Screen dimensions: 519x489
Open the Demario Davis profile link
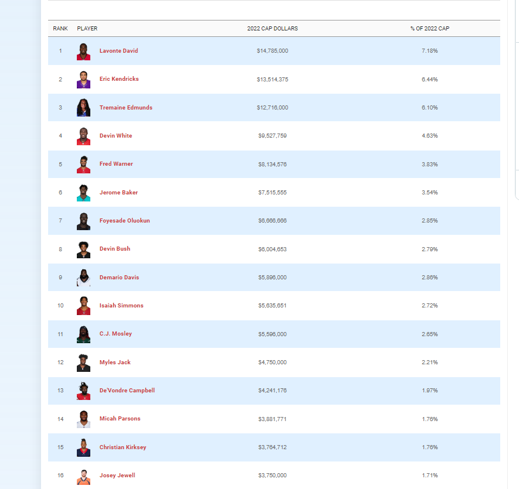(x=119, y=278)
